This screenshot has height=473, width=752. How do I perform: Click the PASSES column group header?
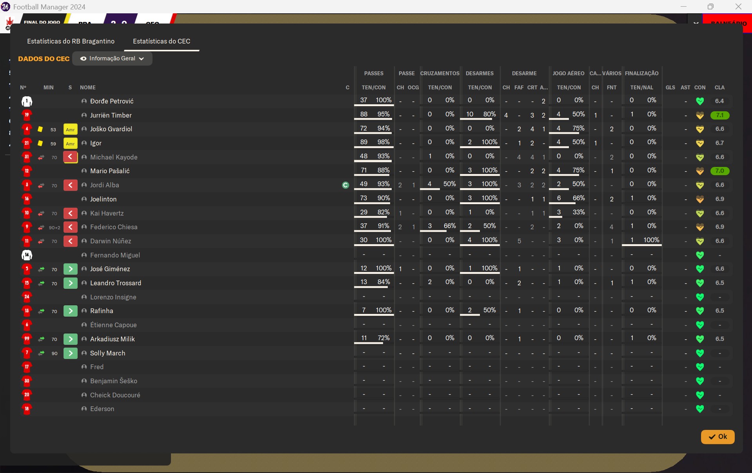[374, 73]
